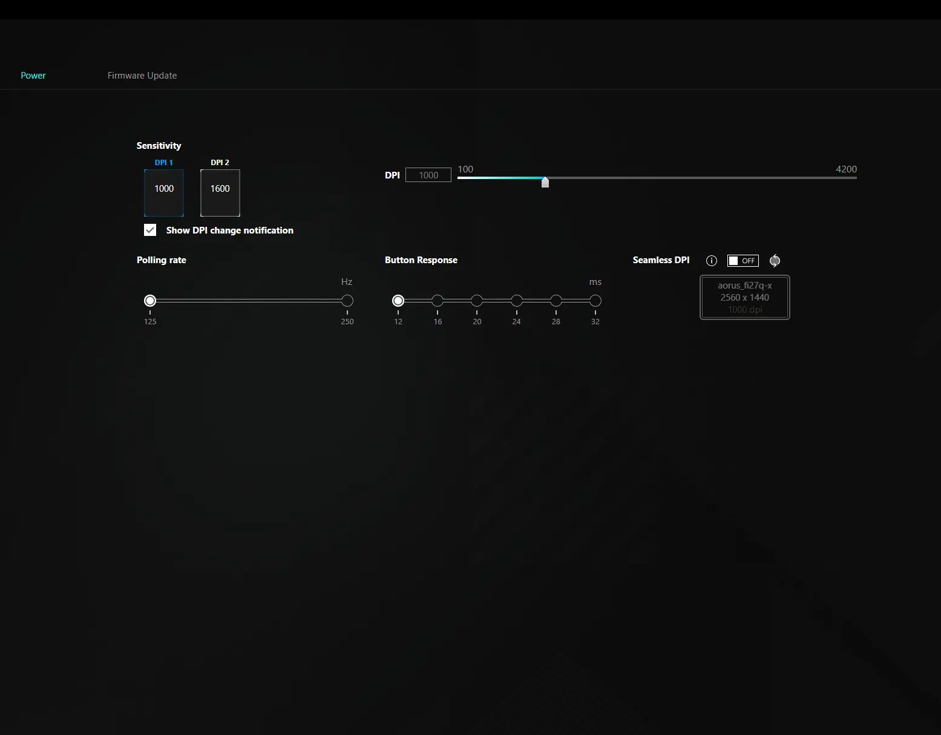Choose 24 ms button response
Image resolution: width=941 pixels, height=735 pixels.
(x=517, y=301)
